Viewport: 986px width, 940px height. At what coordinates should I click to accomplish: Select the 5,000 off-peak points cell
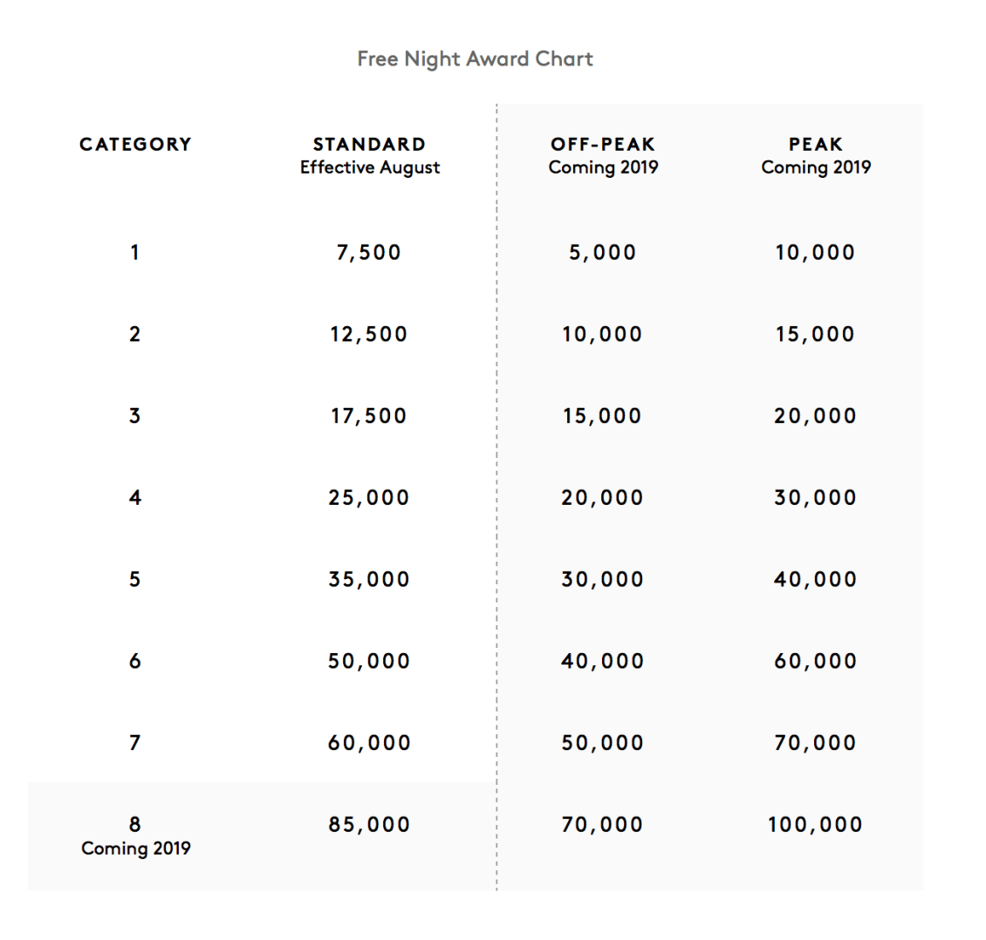pyautogui.click(x=602, y=253)
